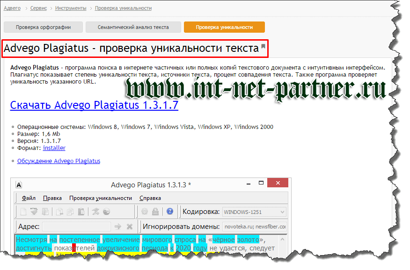Switch to Проверка орфографии tab
The width and height of the screenshot is (410, 270).
coord(44,27)
